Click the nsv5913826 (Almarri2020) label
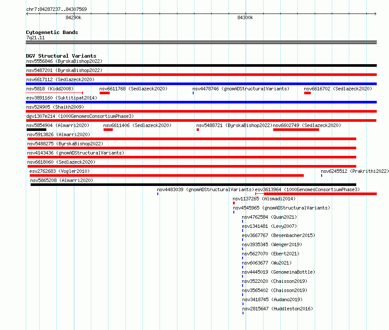The height and width of the screenshot is (330, 389). [59, 134]
